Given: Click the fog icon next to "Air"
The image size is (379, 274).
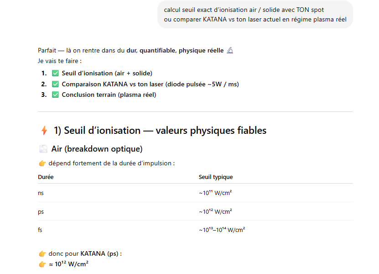Looking at the screenshot, I should (43, 149).
